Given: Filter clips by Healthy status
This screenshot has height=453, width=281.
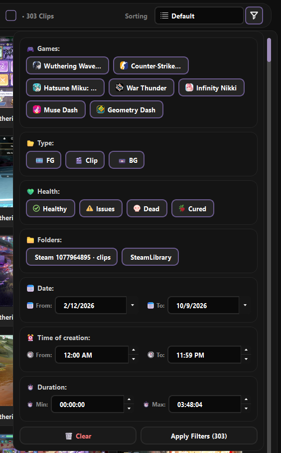Looking at the screenshot, I should tap(50, 208).
